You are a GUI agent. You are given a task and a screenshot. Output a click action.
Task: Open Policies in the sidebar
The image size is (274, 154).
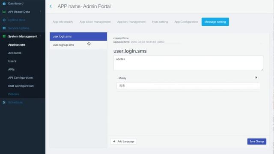[13, 94]
